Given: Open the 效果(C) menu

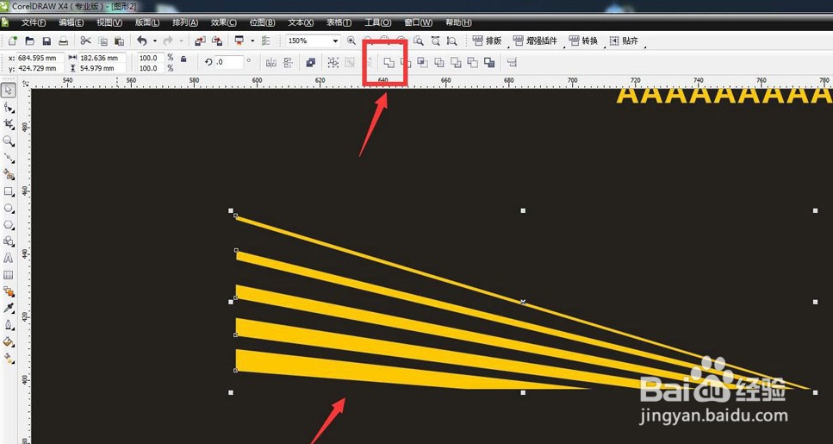Looking at the screenshot, I should click(224, 23).
